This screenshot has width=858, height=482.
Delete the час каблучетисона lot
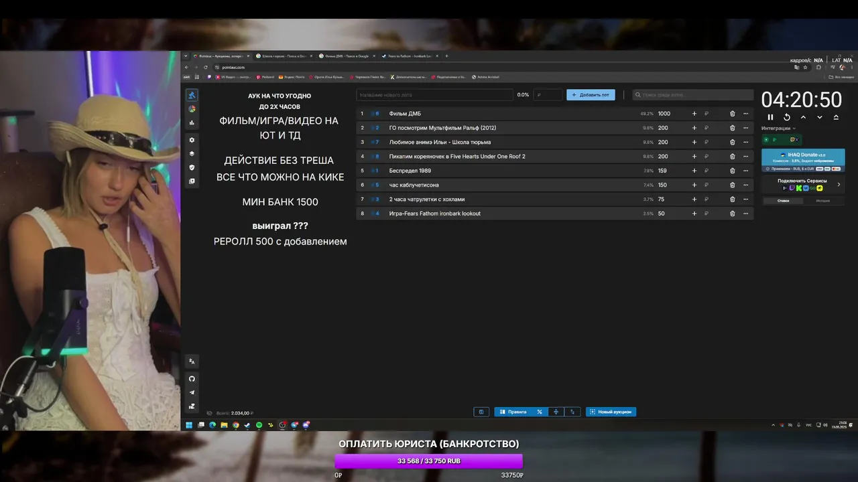[x=732, y=185]
